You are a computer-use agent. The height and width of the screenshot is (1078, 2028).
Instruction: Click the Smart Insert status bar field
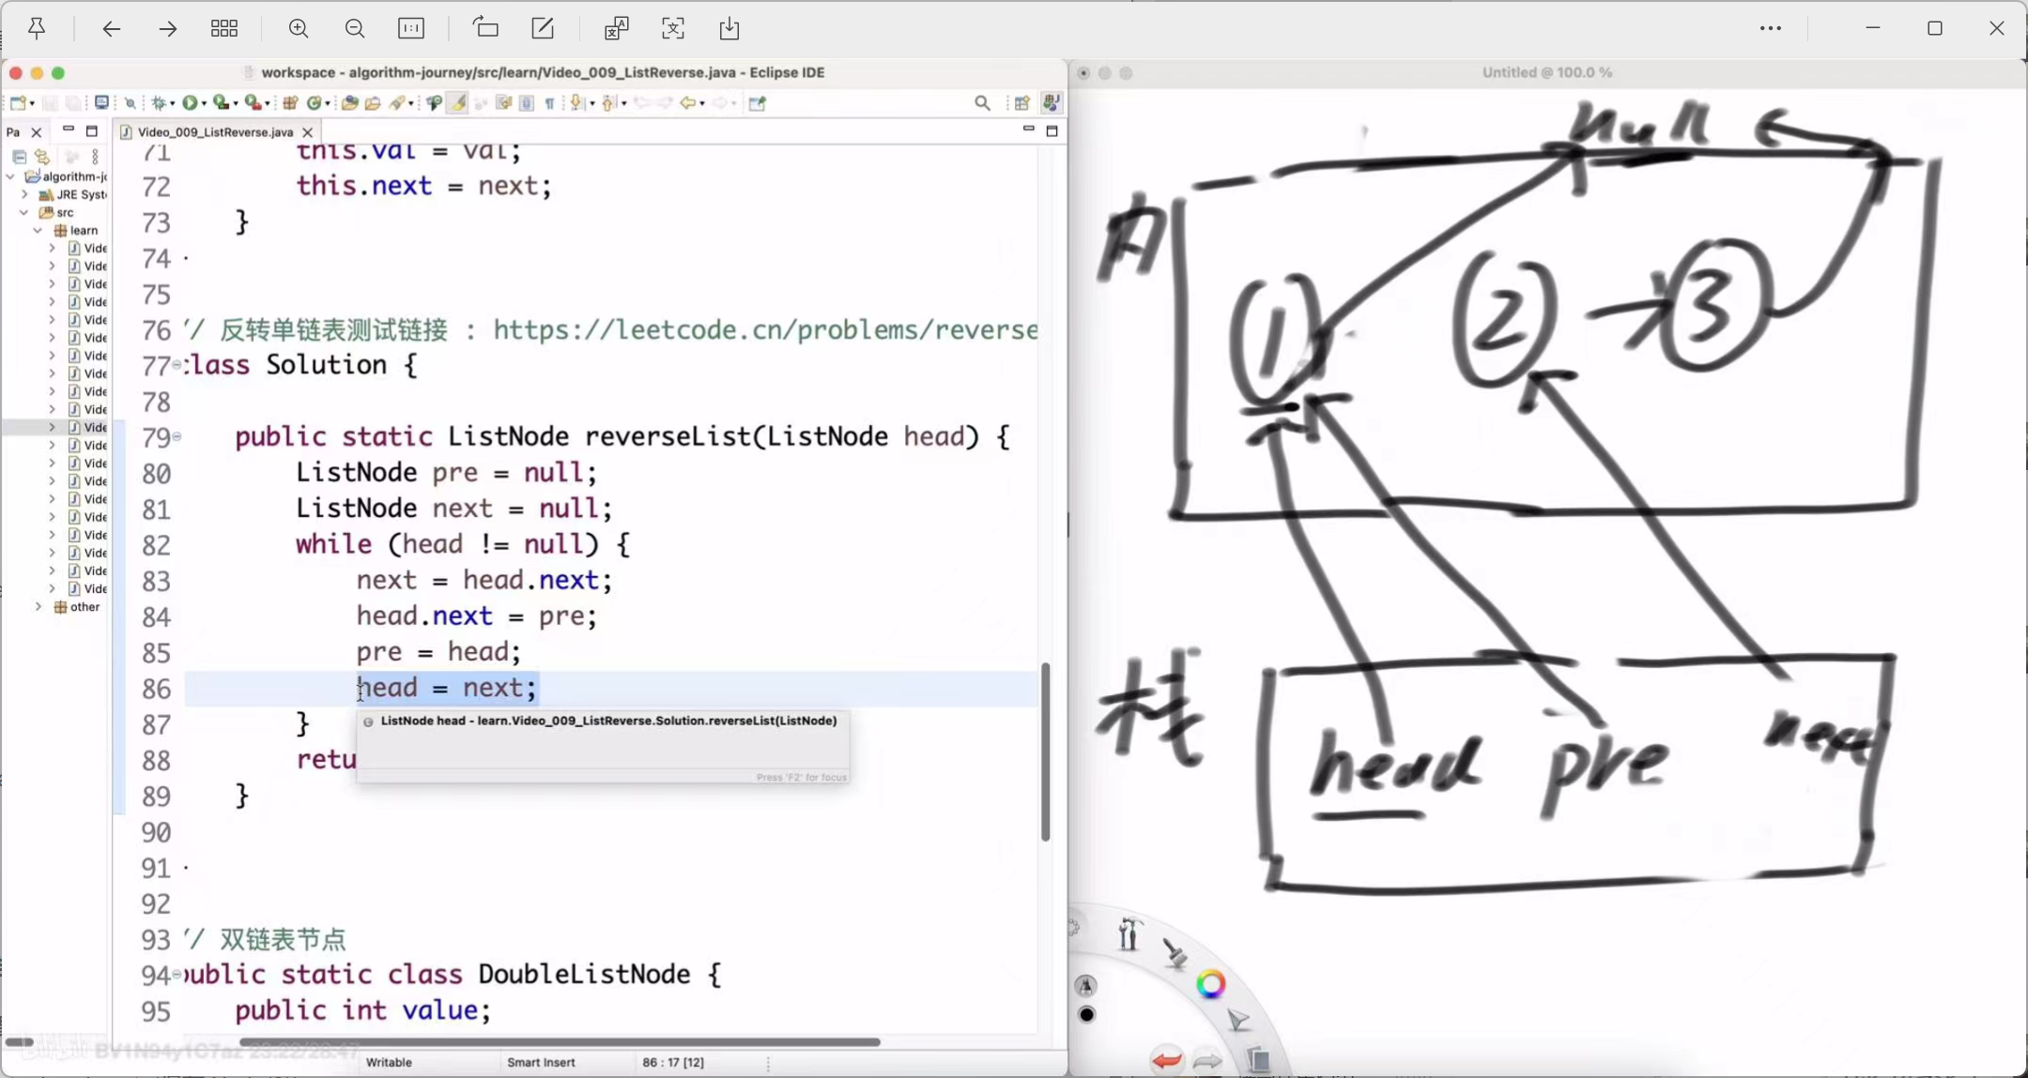pos(541,1062)
